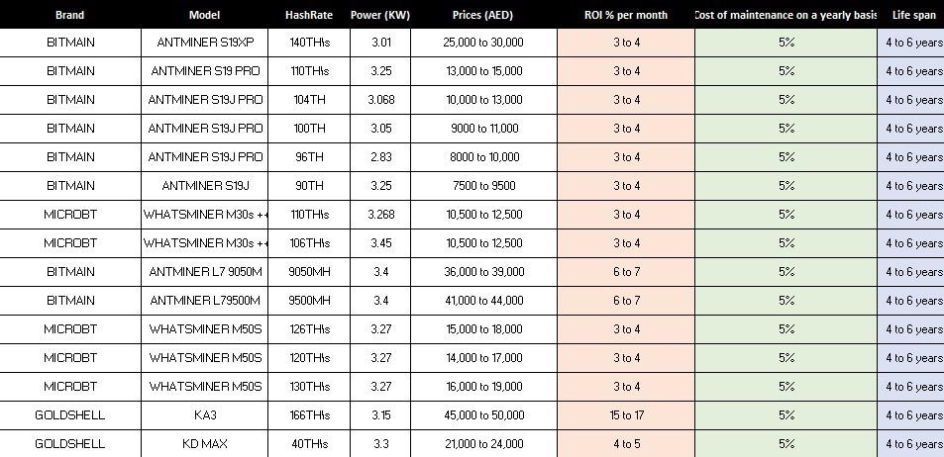The image size is (944, 457).
Task: Select the ANTMINER L7 9050M cell
Action: pos(205,272)
